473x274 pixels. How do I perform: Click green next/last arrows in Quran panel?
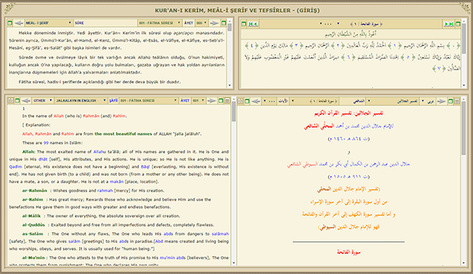tap(448, 24)
